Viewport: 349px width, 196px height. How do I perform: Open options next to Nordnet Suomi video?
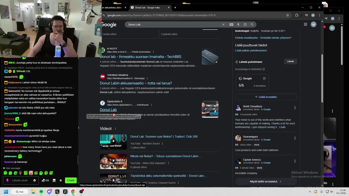[162, 144]
